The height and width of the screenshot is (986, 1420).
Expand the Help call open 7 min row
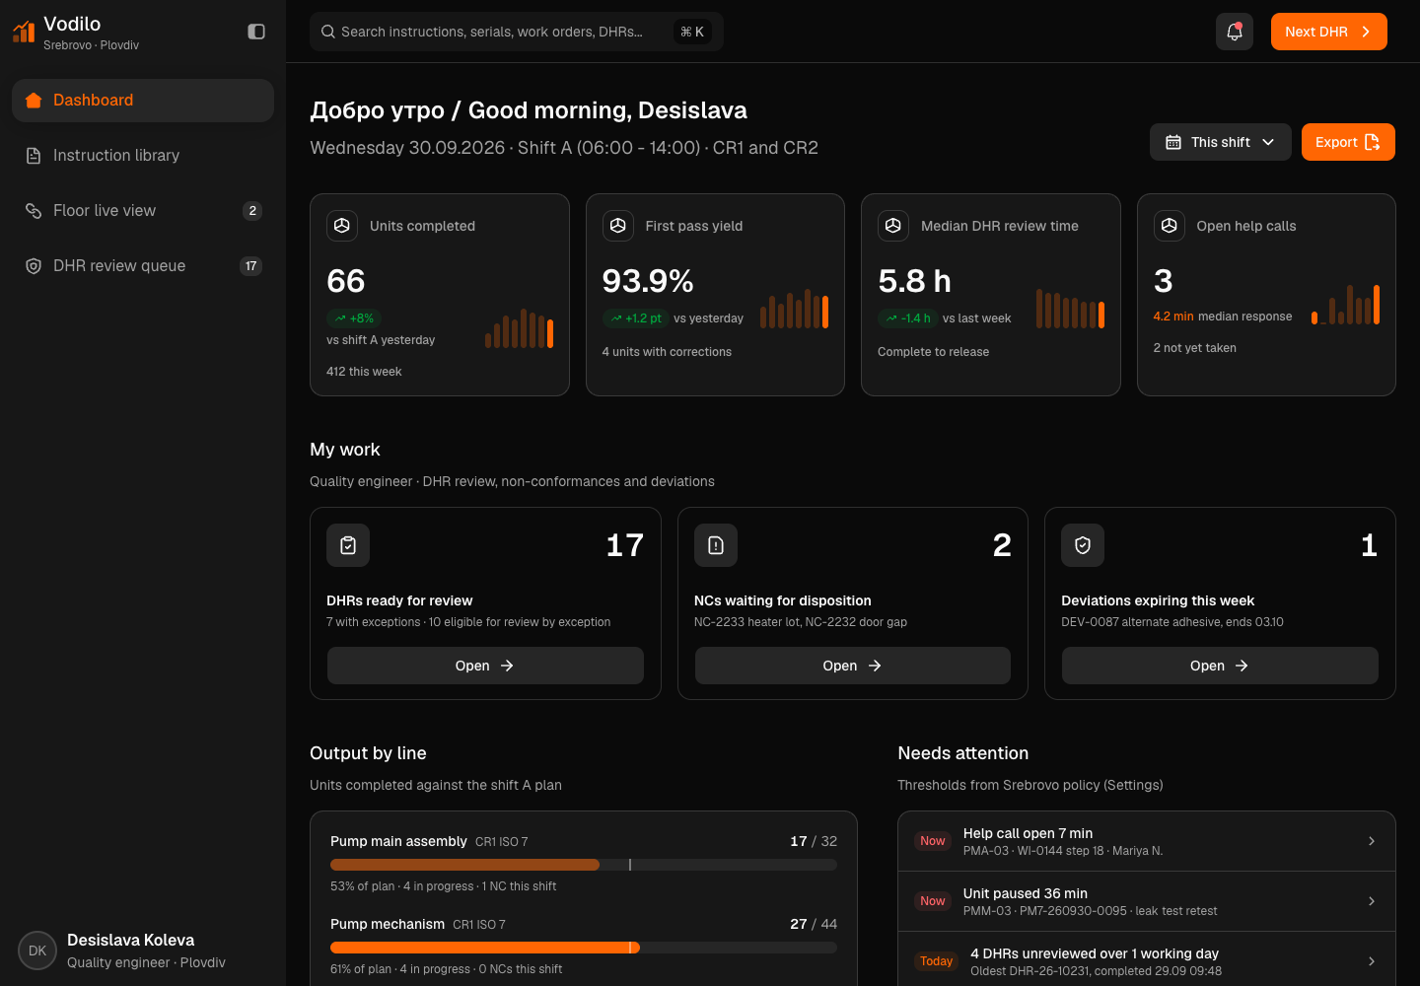tap(1147, 841)
